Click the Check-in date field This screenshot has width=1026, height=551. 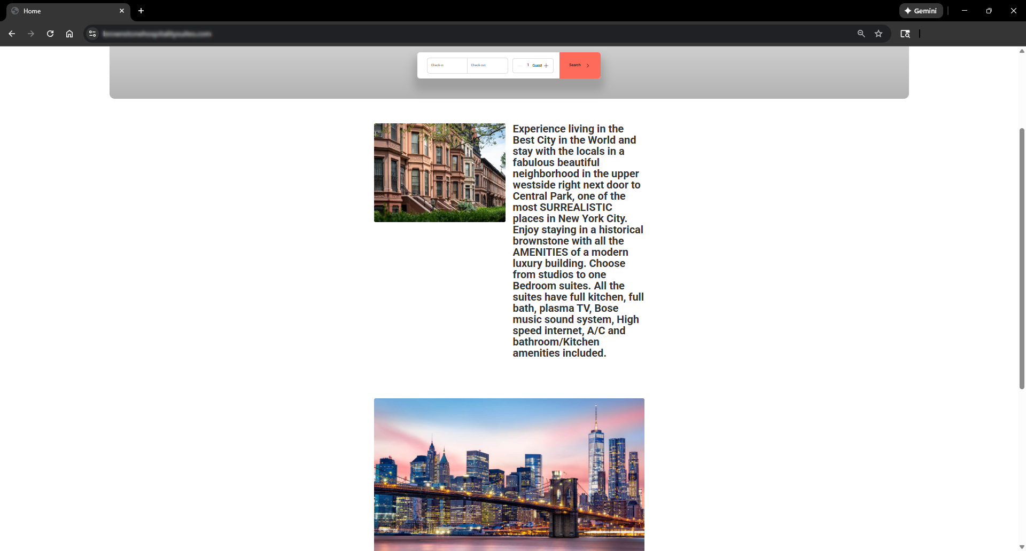click(447, 66)
